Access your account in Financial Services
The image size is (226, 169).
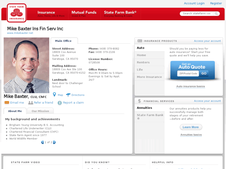[207, 101]
